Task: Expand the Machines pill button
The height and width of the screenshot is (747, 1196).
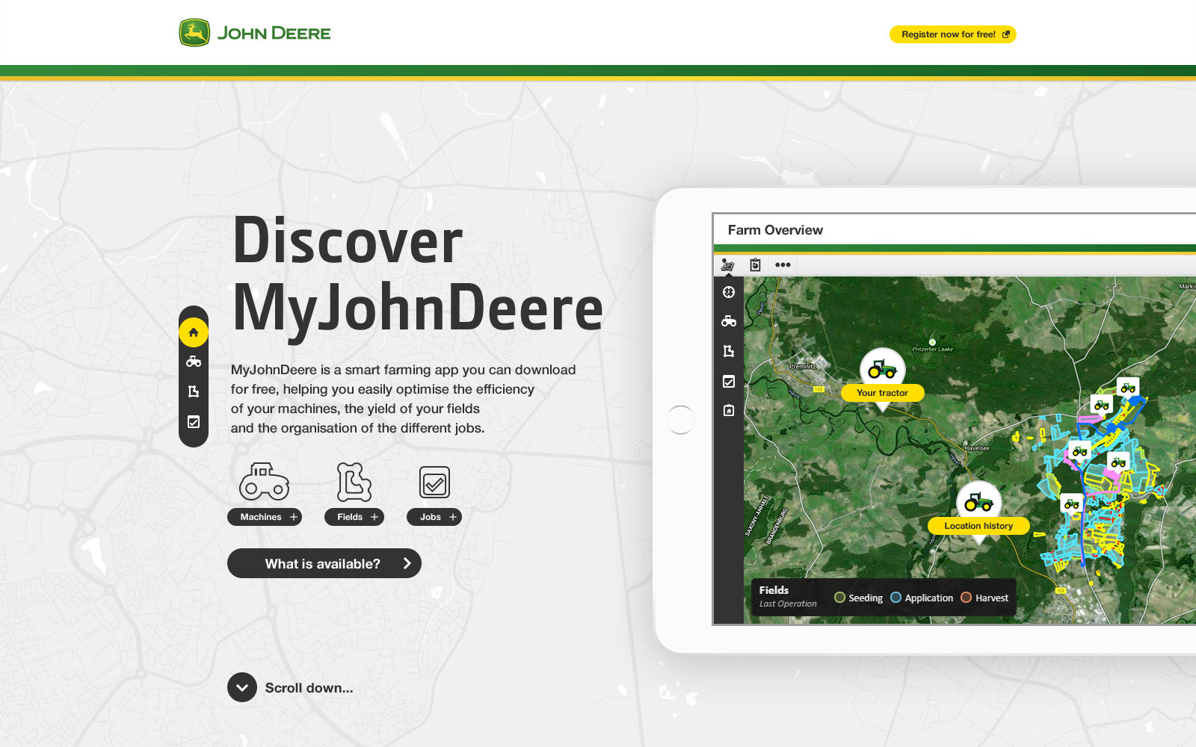Action: coord(265,517)
